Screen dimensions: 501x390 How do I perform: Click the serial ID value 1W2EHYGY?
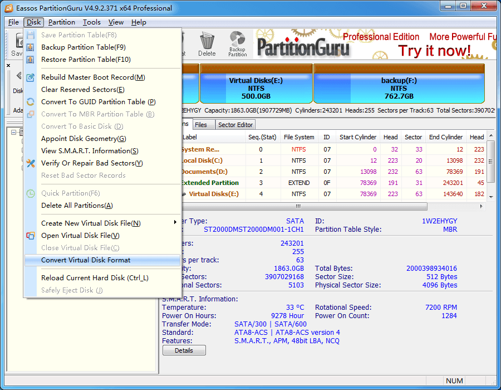coord(439,221)
